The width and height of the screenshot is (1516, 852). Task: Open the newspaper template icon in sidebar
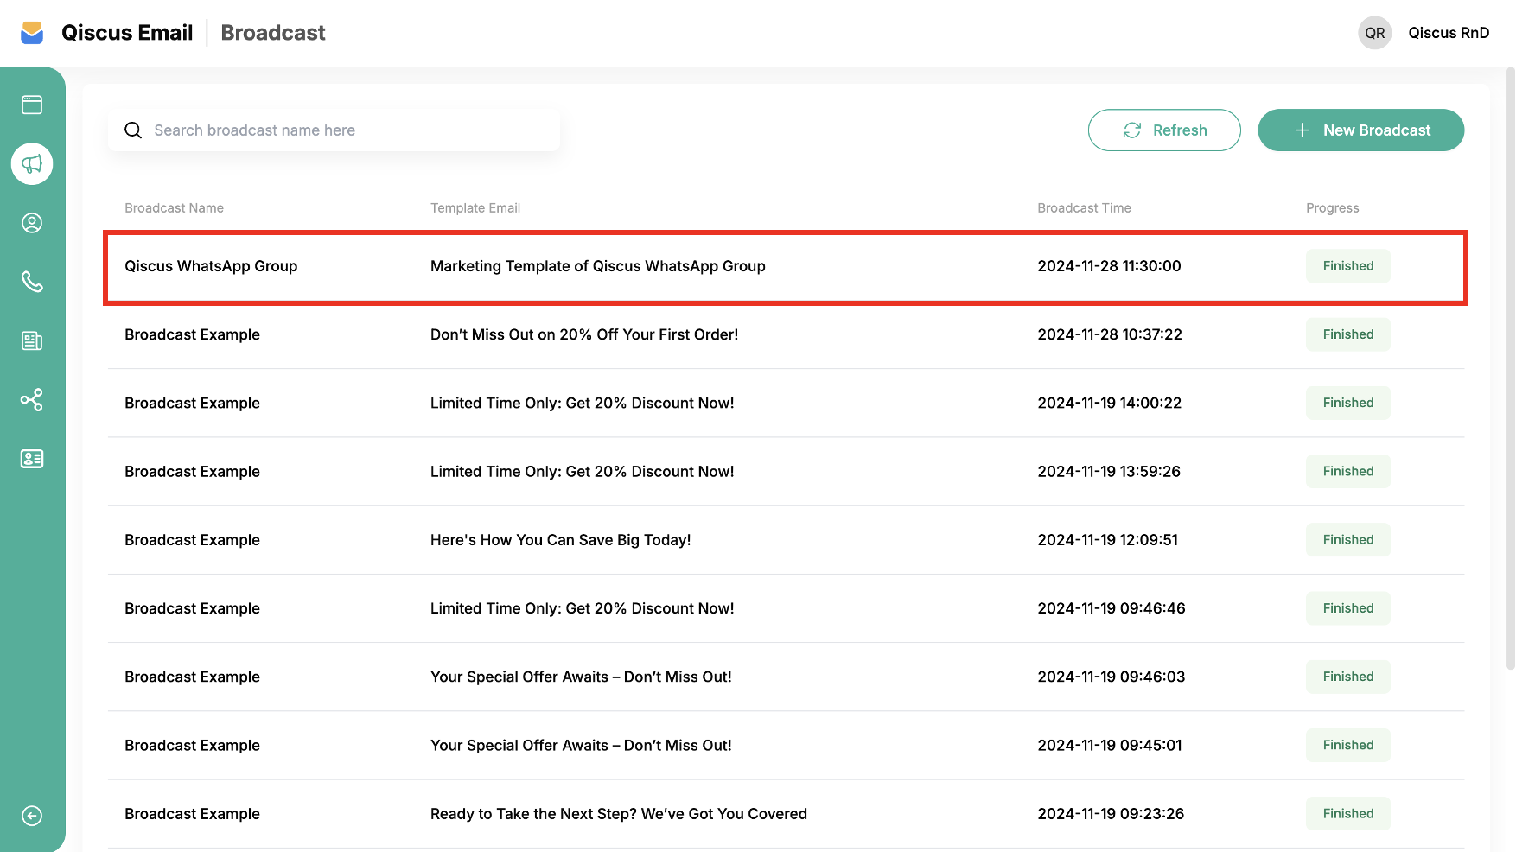32,340
